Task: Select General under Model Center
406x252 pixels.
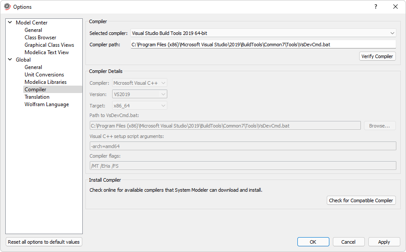Action: [33, 30]
